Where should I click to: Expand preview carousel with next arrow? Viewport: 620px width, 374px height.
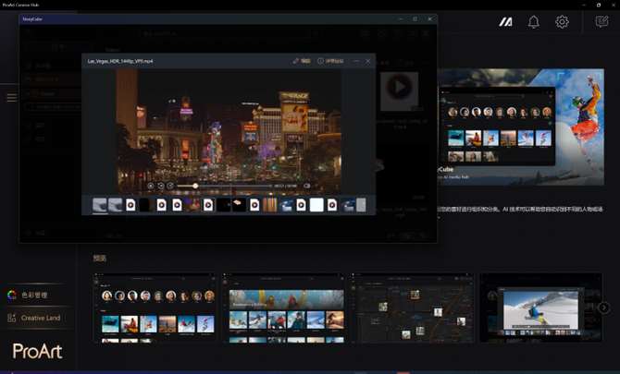603,308
